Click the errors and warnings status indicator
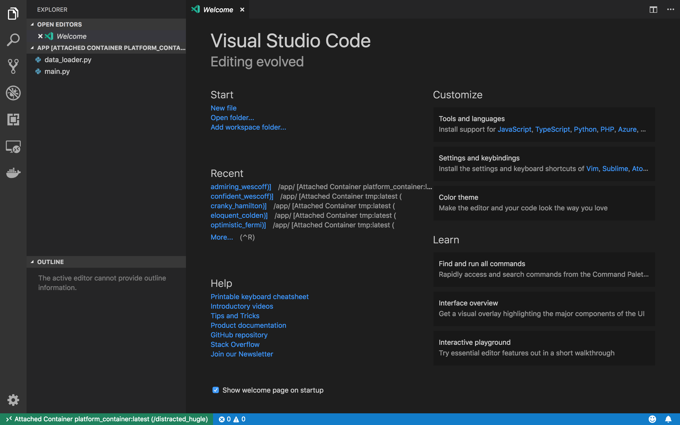This screenshot has height=425, width=680. click(232, 419)
